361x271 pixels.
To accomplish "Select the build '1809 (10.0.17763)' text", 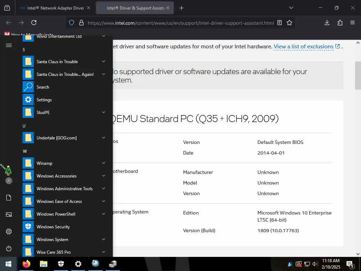I will [x=278, y=230].
